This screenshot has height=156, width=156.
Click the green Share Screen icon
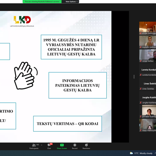click(62, 145)
